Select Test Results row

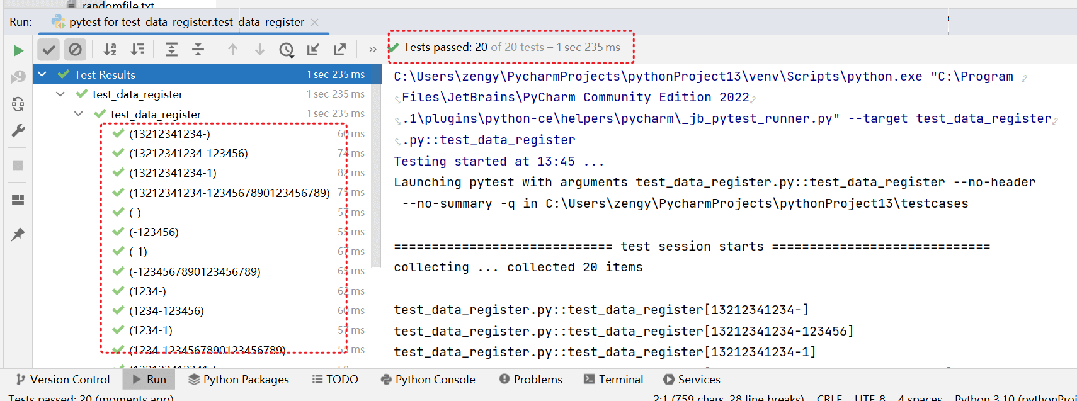[207, 74]
